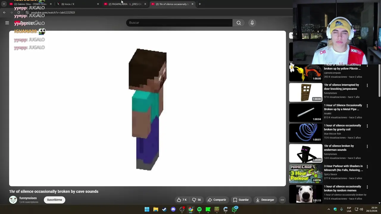Screen dimensions: 381x214
Task: Open options for gravity coil video
Action: [367, 126]
